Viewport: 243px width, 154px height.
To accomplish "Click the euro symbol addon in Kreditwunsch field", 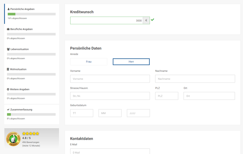I will pyautogui.click(x=146, y=21).
